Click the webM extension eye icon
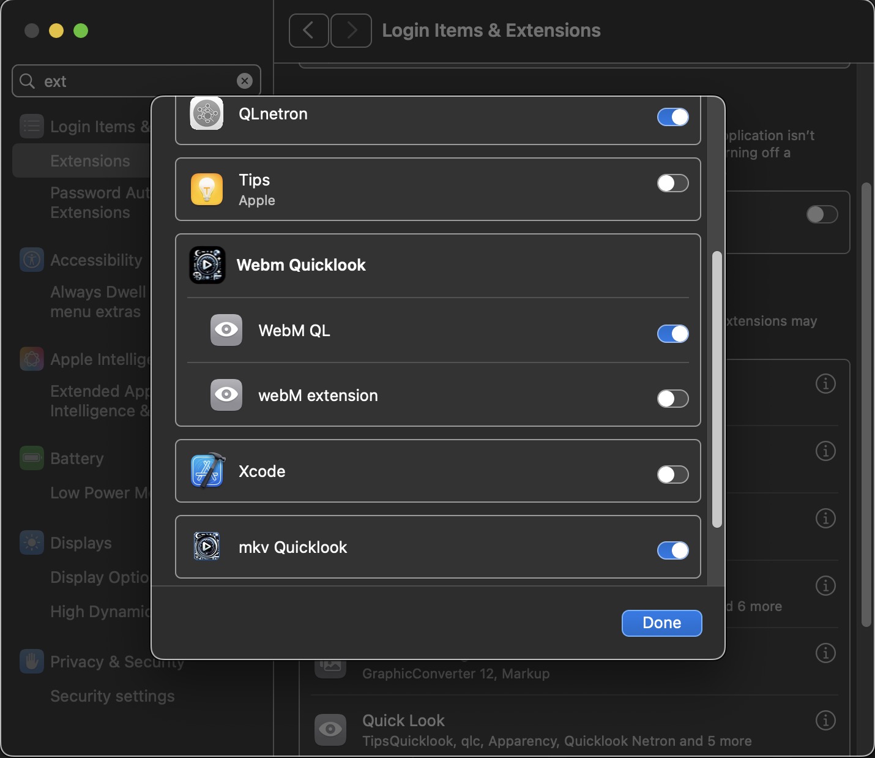 tap(226, 395)
